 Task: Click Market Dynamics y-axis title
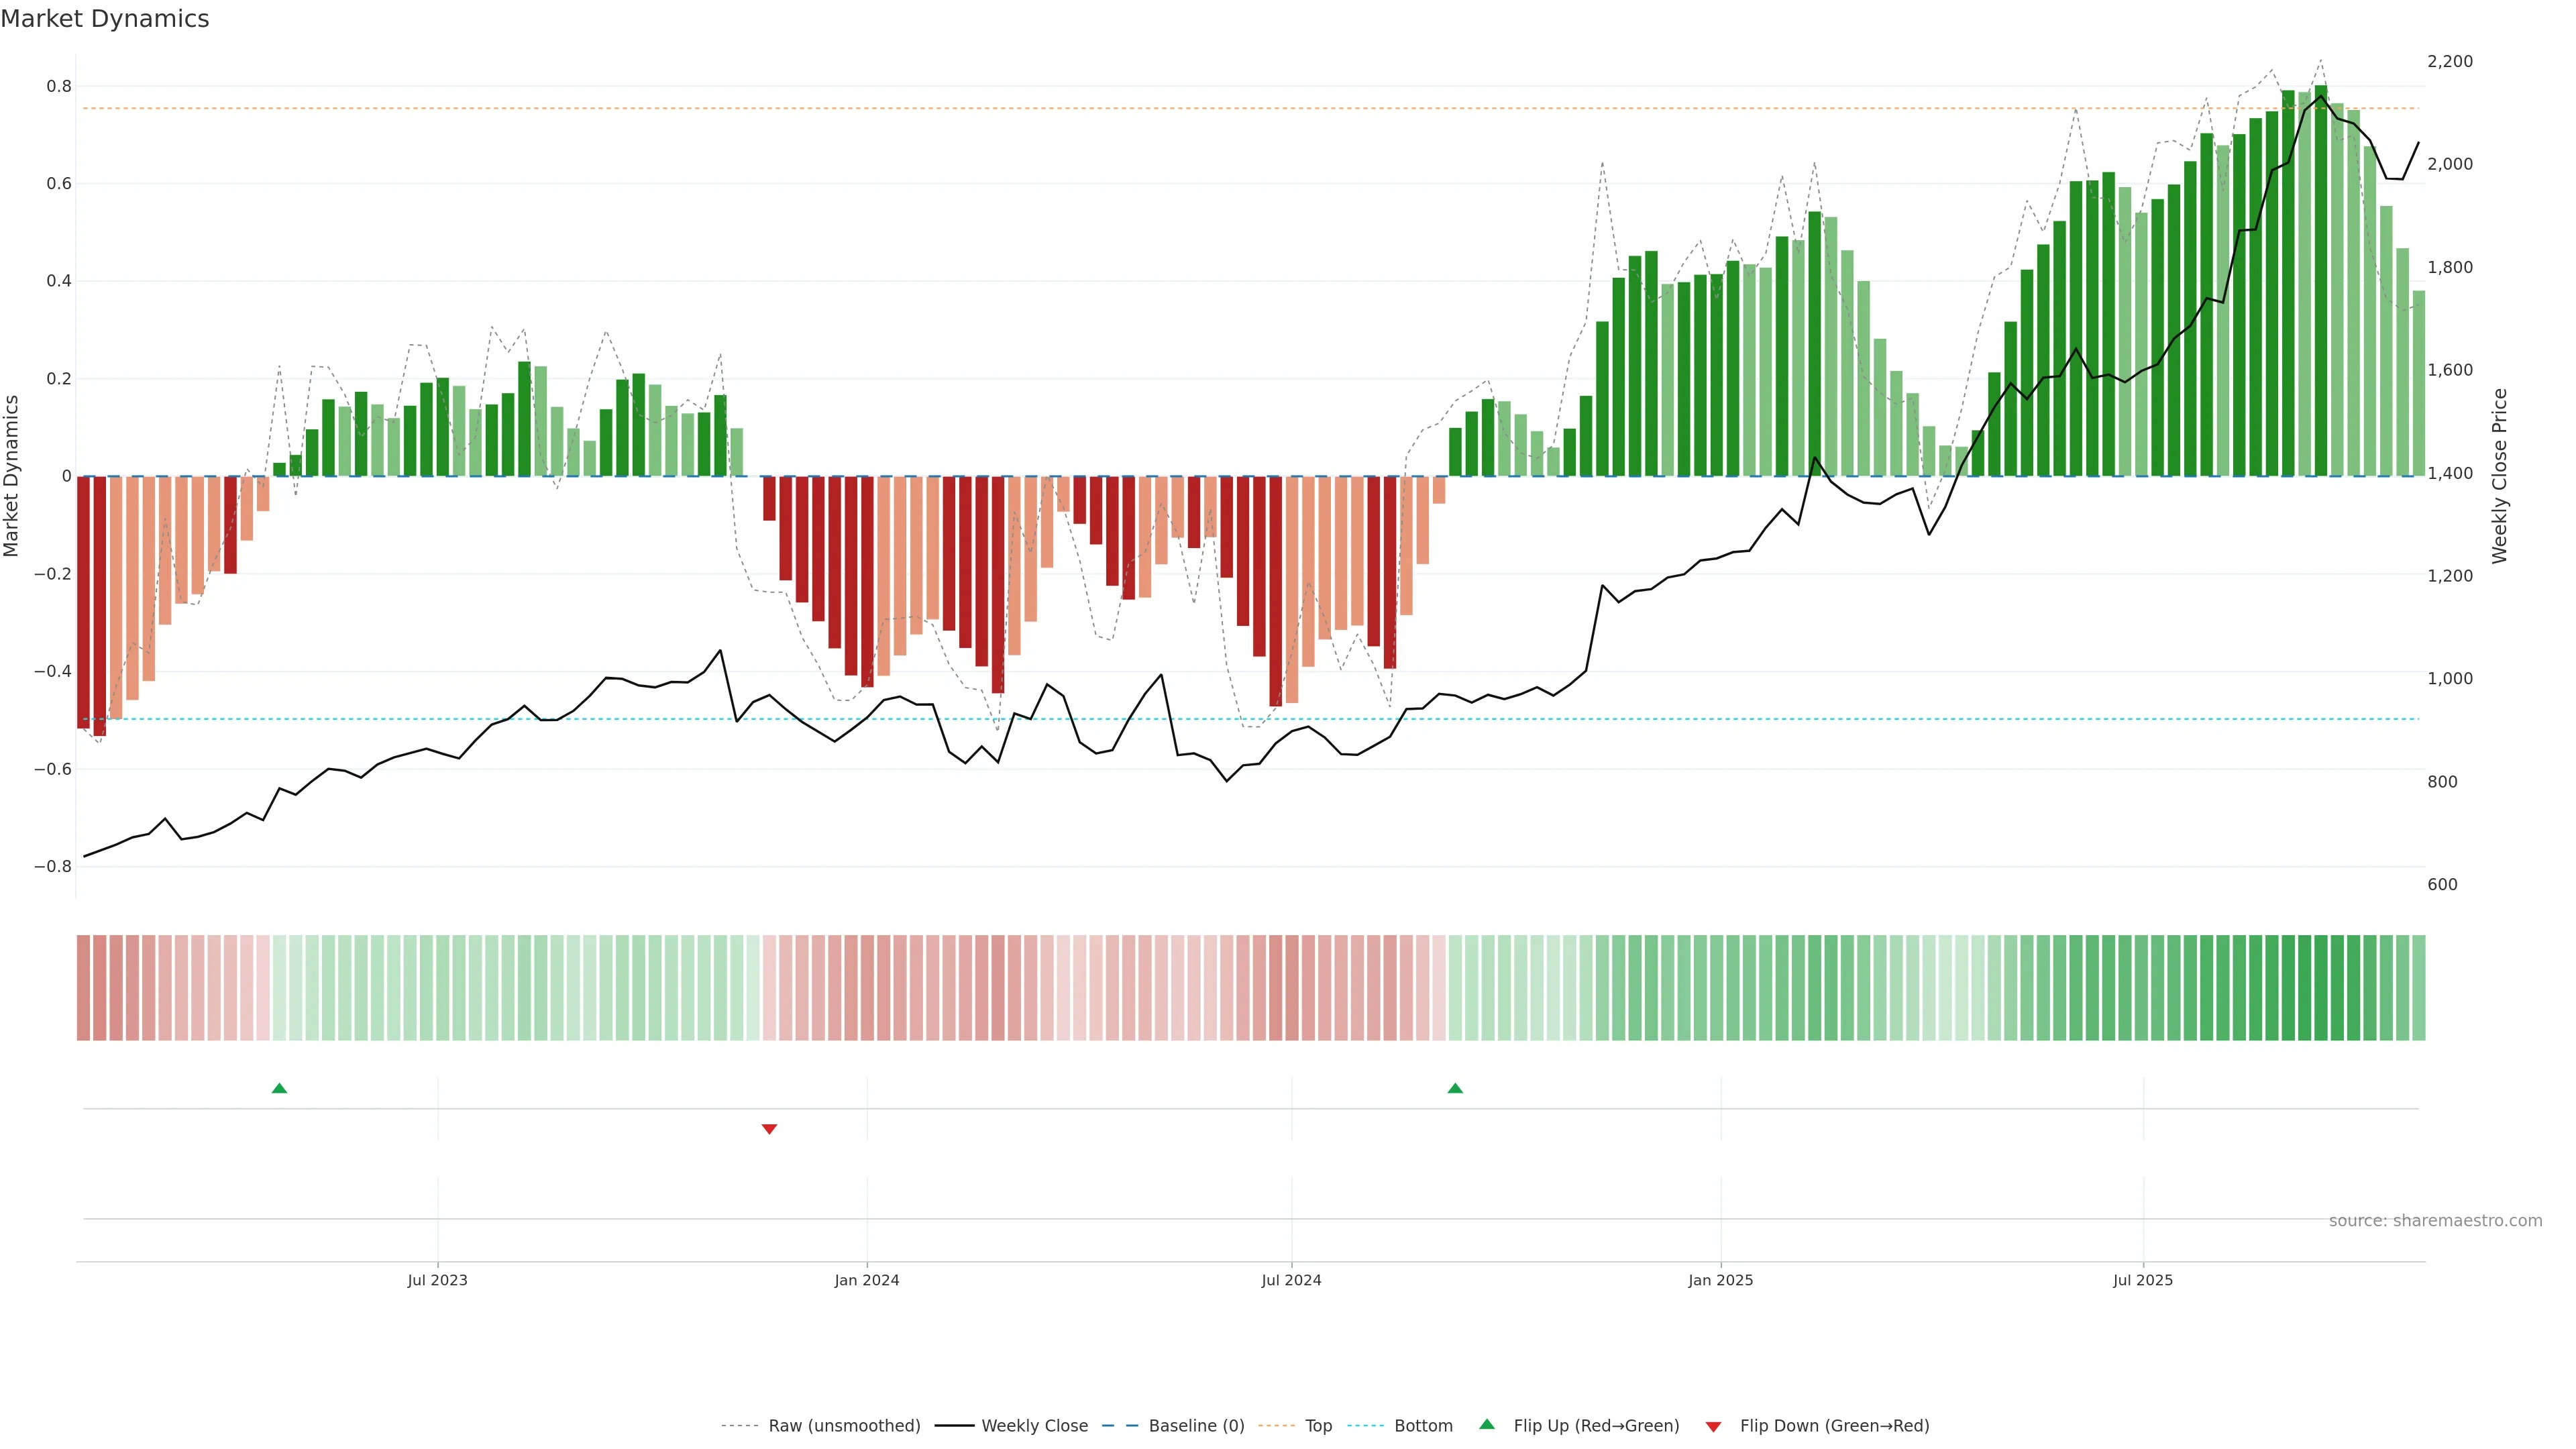12,476
